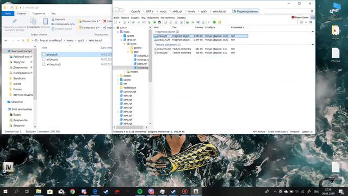Image resolution: width=348 pixels, height=196 pixels.
Task: Open the Microsoft Store taskbar icon
Action: (50, 191)
